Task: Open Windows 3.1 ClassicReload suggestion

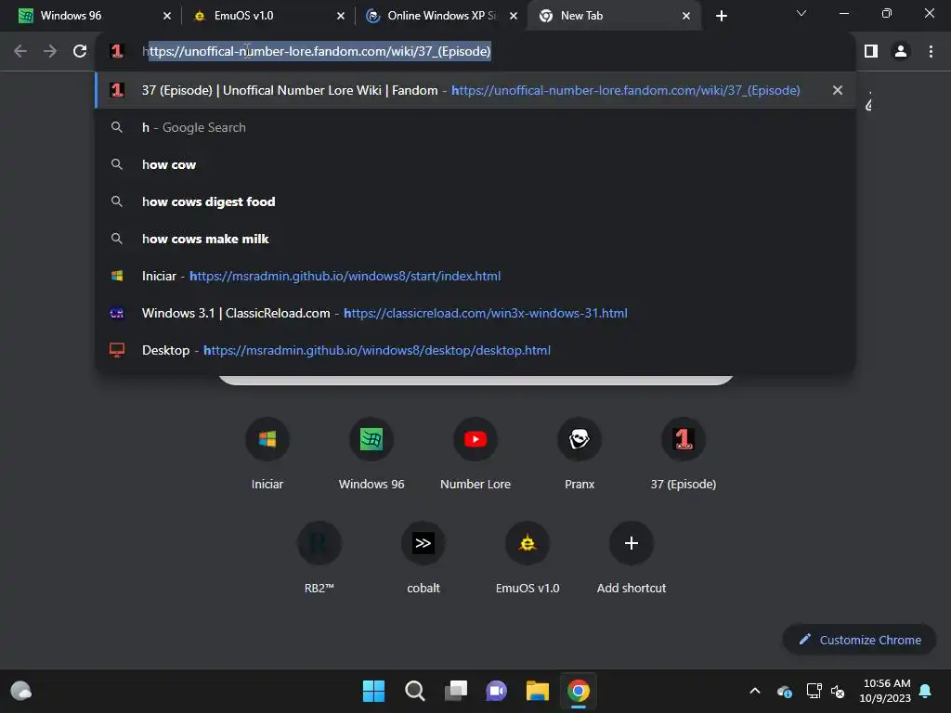Action: pos(475,313)
